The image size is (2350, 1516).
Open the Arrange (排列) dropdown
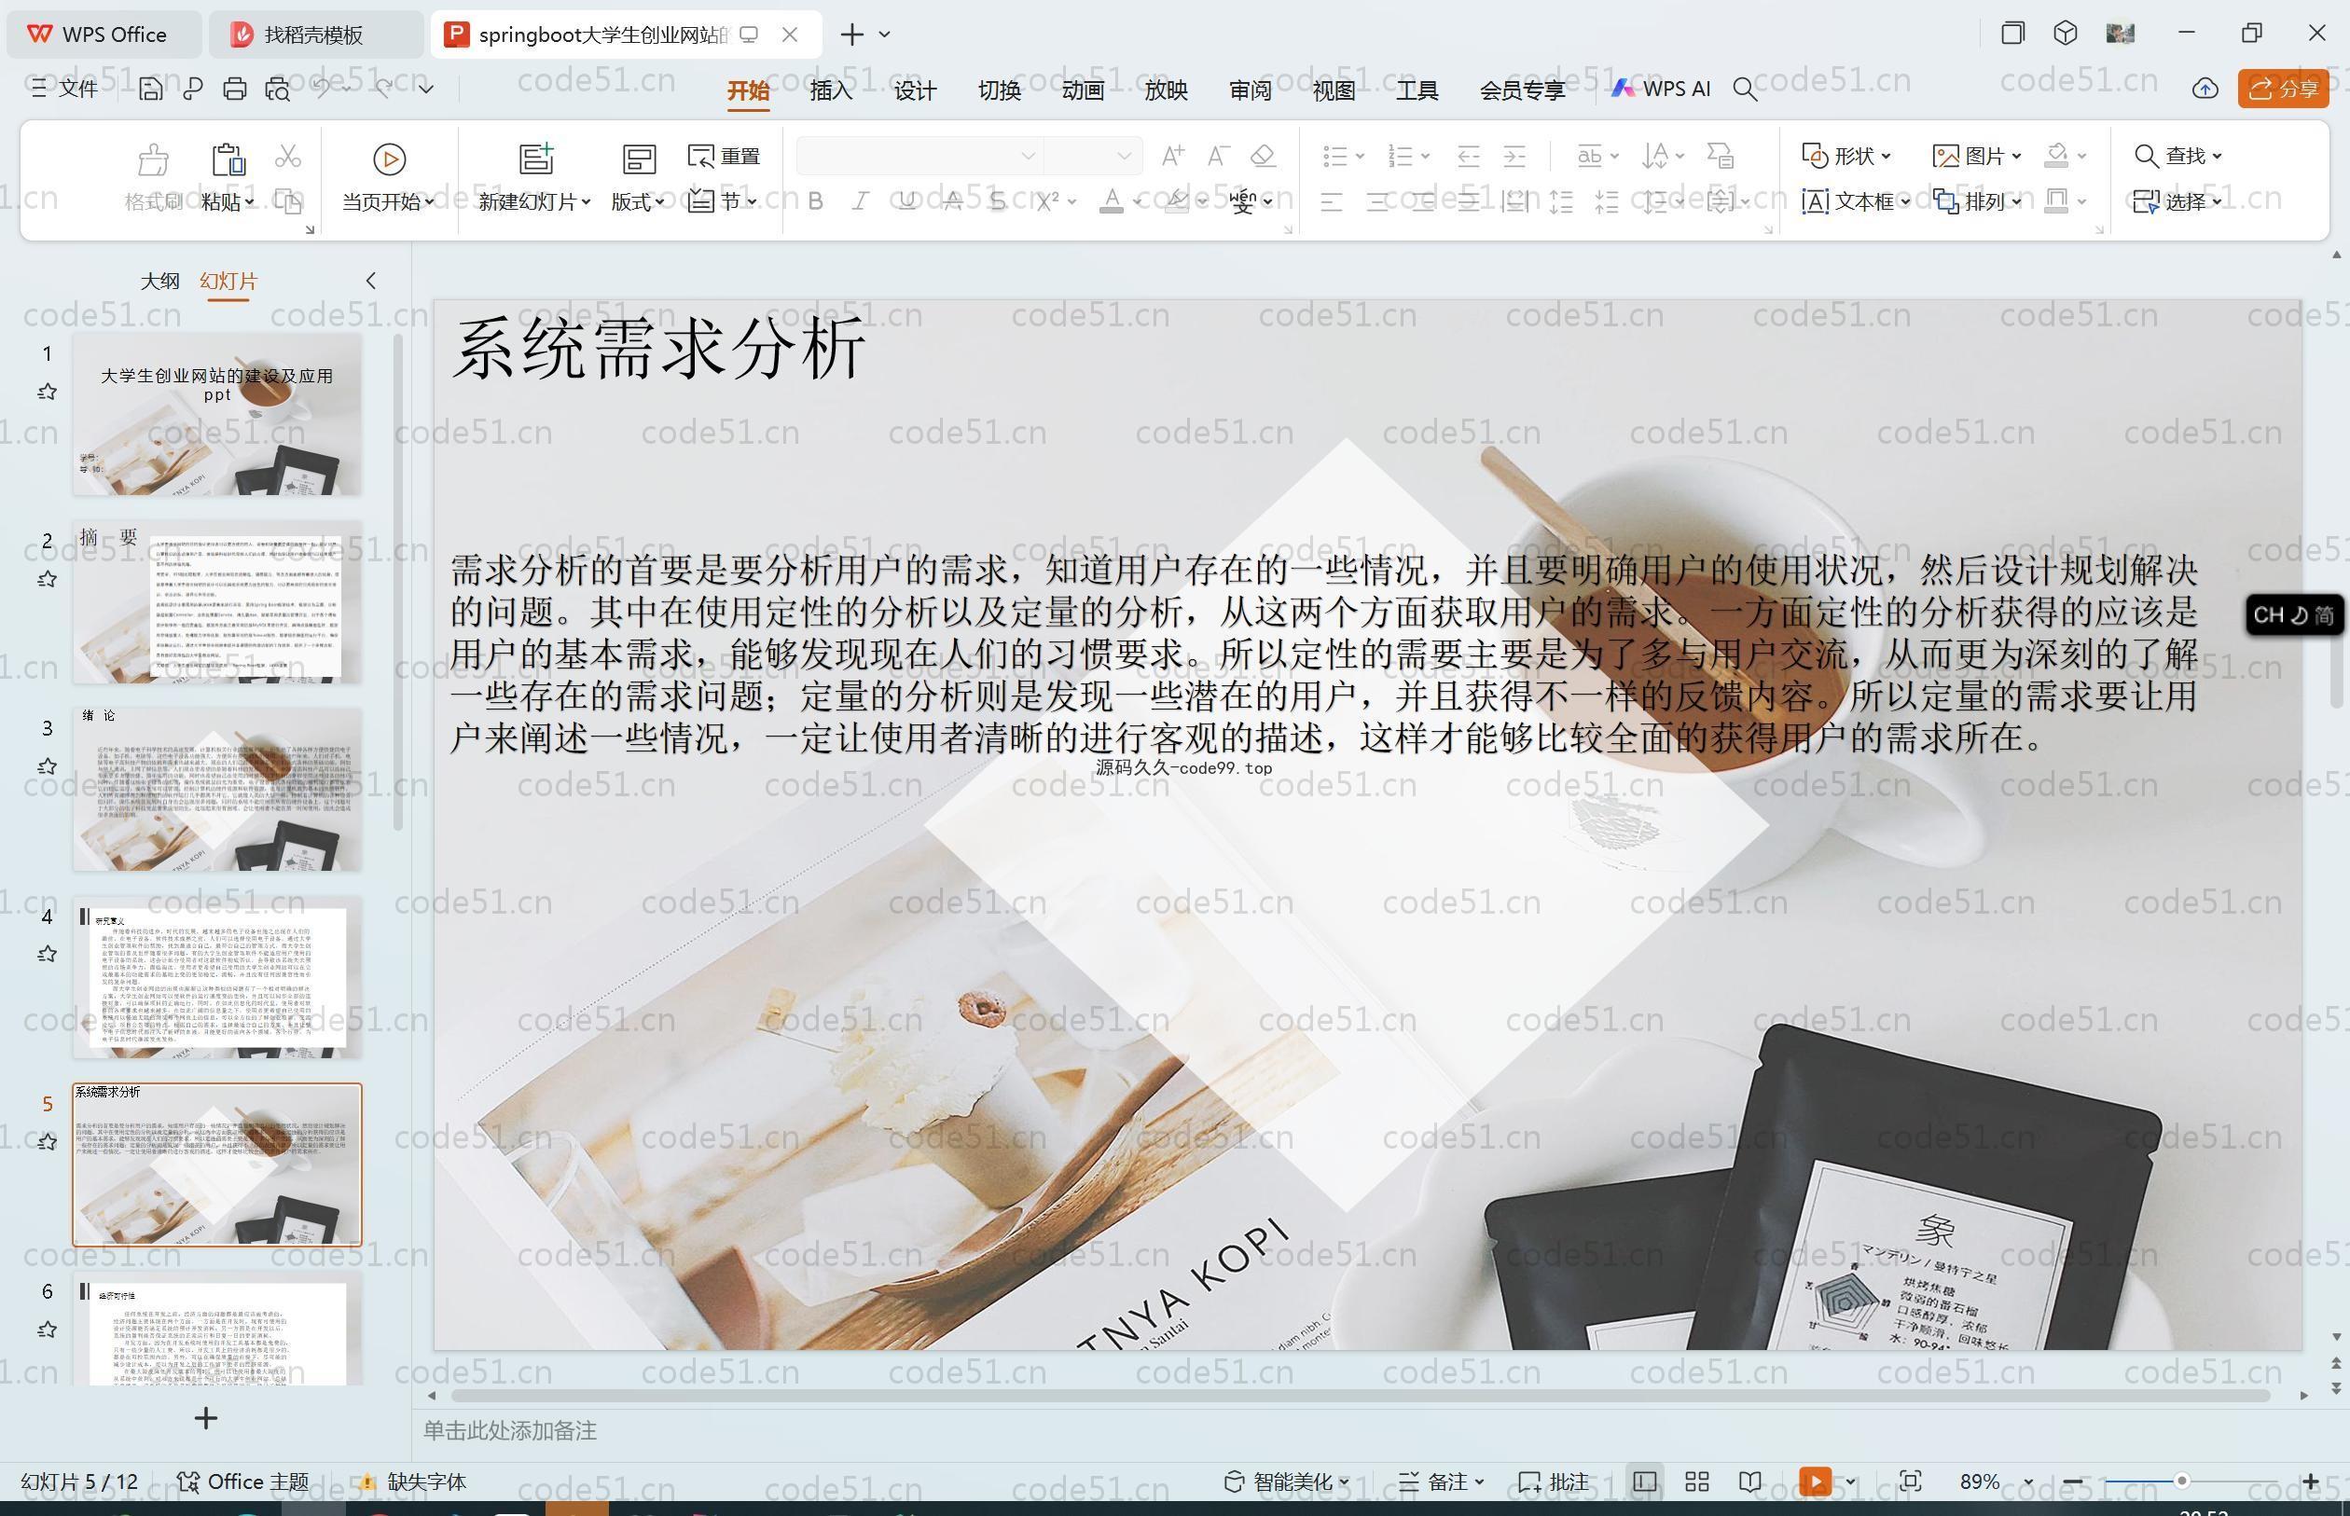[1977, 201]
